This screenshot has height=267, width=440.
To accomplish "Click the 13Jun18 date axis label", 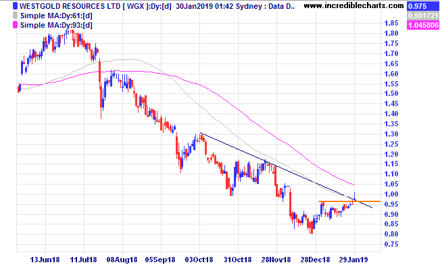I will tap(45, 260).
